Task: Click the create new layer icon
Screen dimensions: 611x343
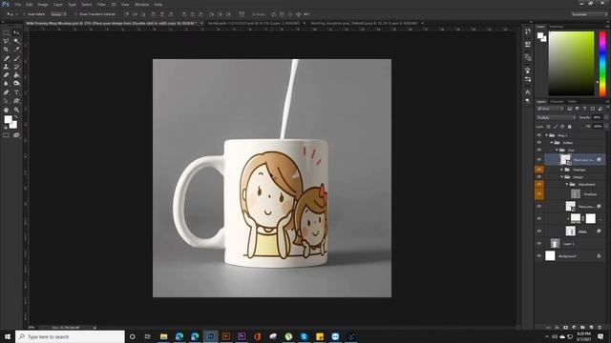Action: click(x=591, y=328)
